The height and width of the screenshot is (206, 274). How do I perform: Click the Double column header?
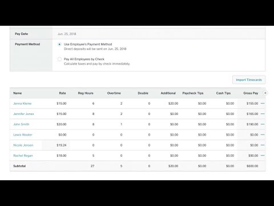(143, 93)
